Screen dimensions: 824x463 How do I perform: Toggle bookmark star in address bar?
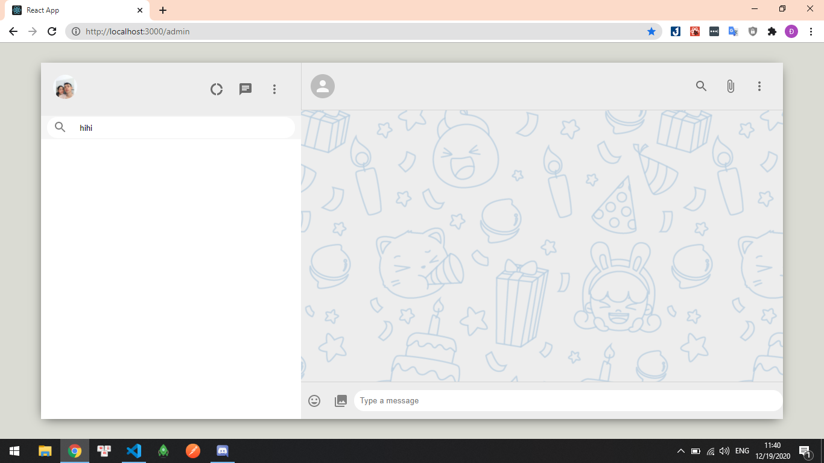point(651,31)
